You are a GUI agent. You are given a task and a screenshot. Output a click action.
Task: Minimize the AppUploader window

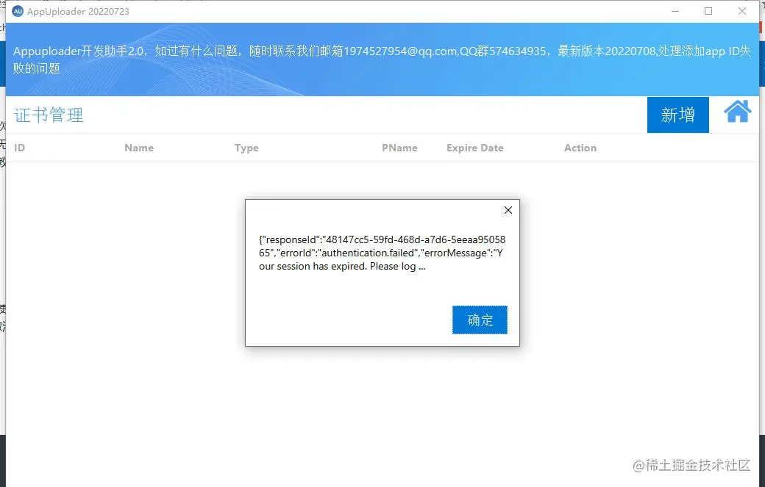click(x=675, y=11)
